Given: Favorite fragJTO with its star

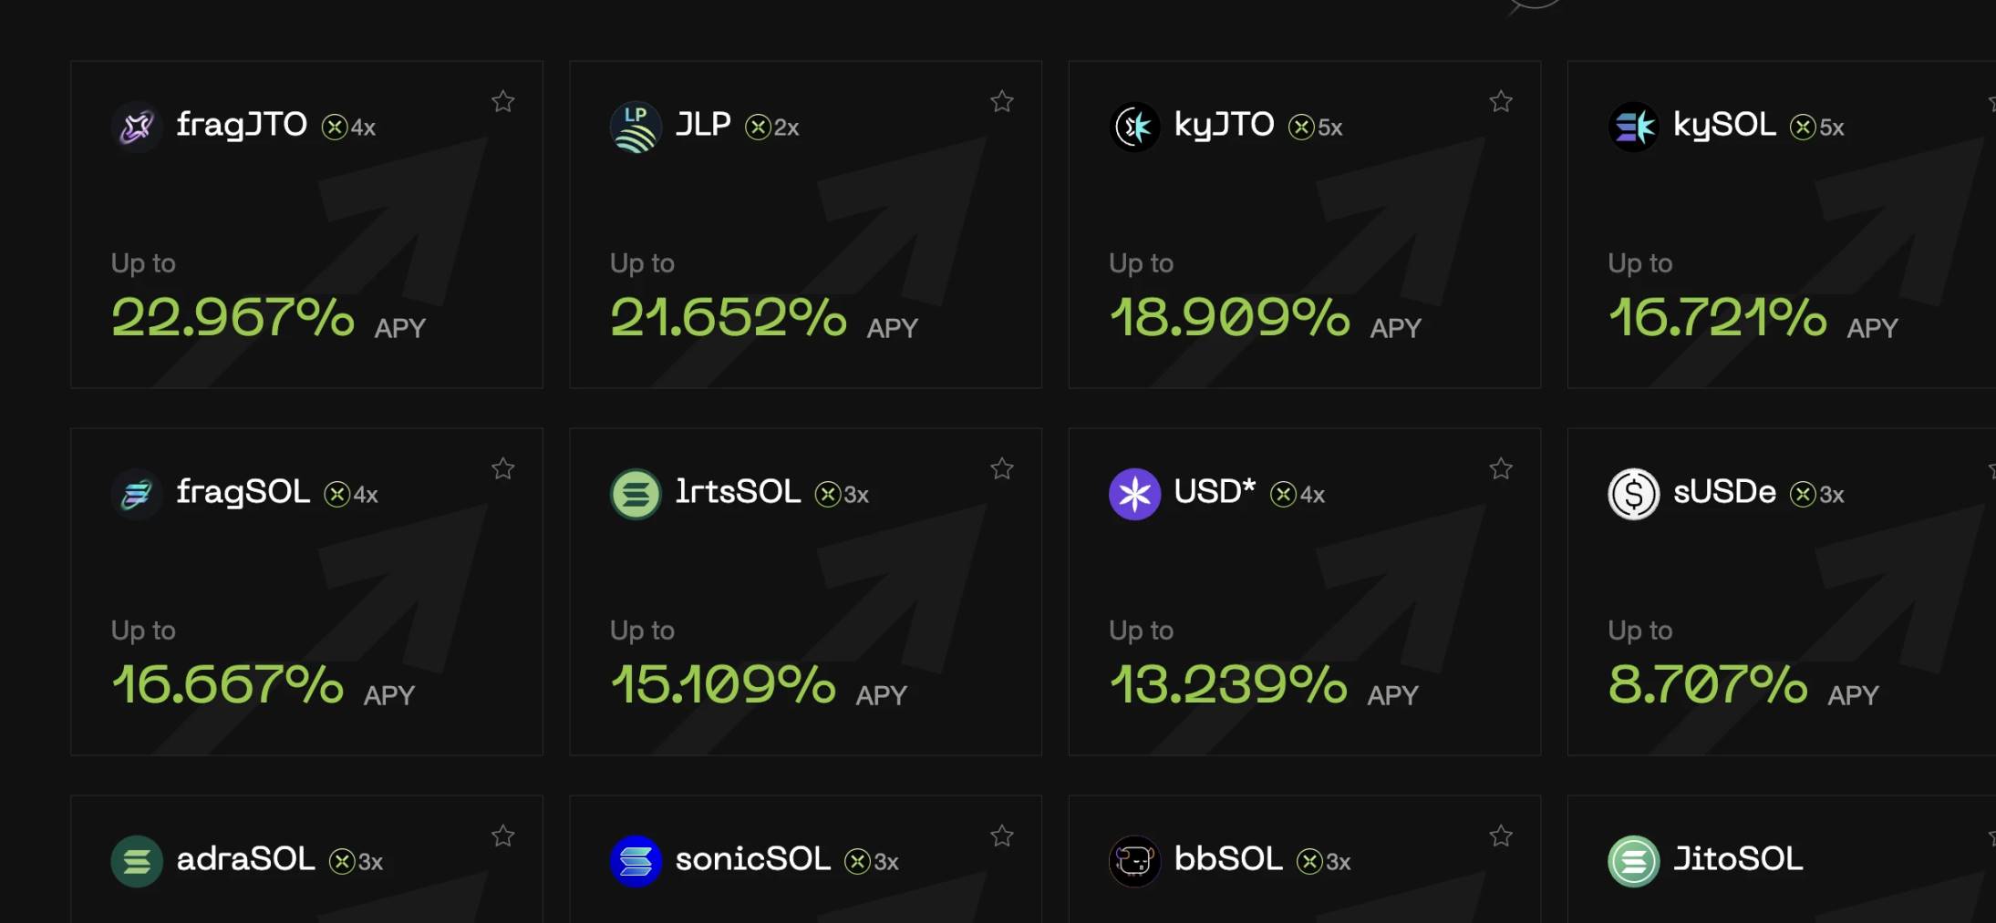Looking at the screenshot, I should pyautogui.click(x=503, y=101).
